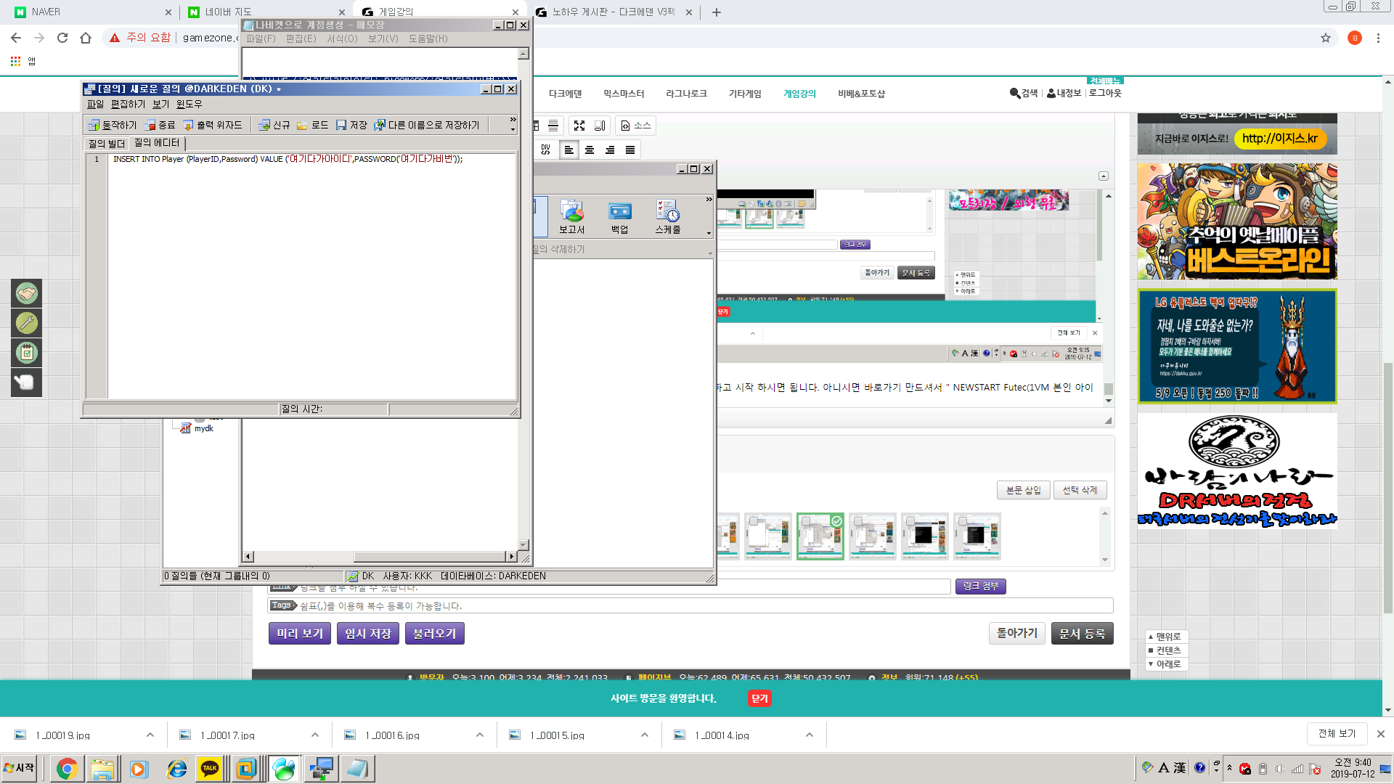Create new query with 신규
The height and width of the screenshot is (784, 1394).
click(x=274, y=125)
